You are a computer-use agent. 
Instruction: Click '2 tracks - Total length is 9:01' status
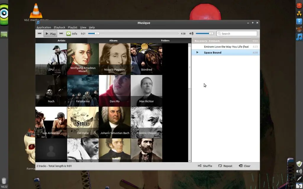click(x=54, y=166)
